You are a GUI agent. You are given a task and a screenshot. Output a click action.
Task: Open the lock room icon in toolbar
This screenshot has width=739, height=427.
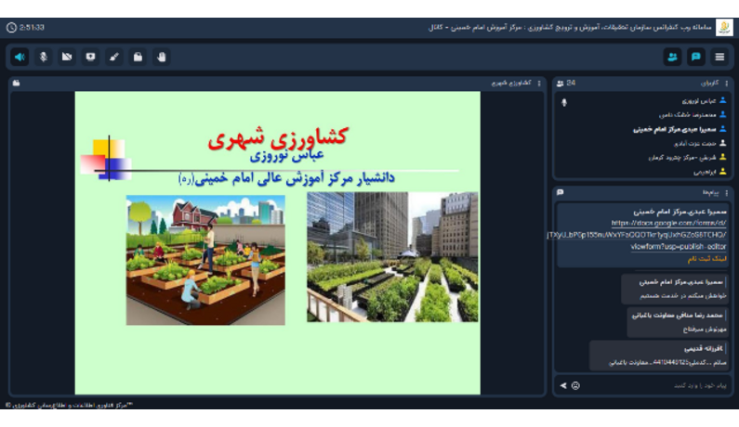click(x=138, y=57)
